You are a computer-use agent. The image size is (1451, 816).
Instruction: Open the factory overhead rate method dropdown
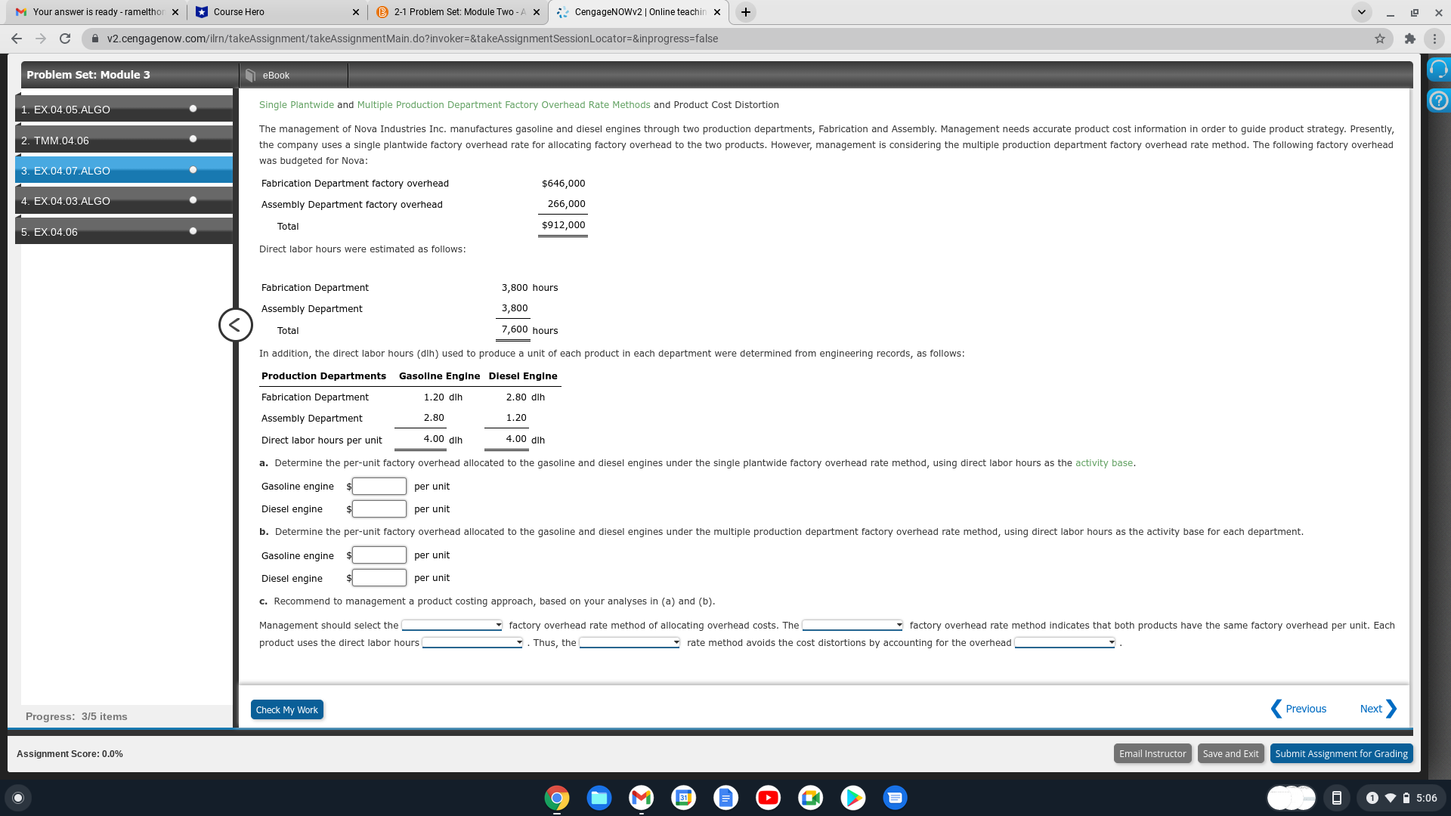pyautogui.click(x=451, y=625)
